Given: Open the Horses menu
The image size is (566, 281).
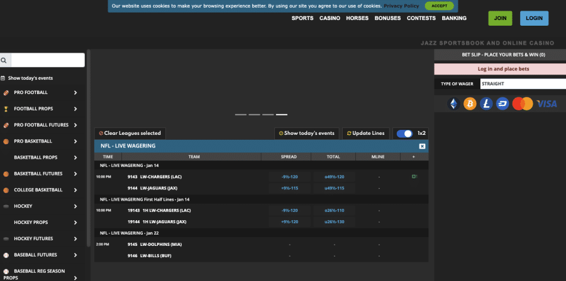Looking at the screenshot, I should pyautogui.click(x=357, y=18).
